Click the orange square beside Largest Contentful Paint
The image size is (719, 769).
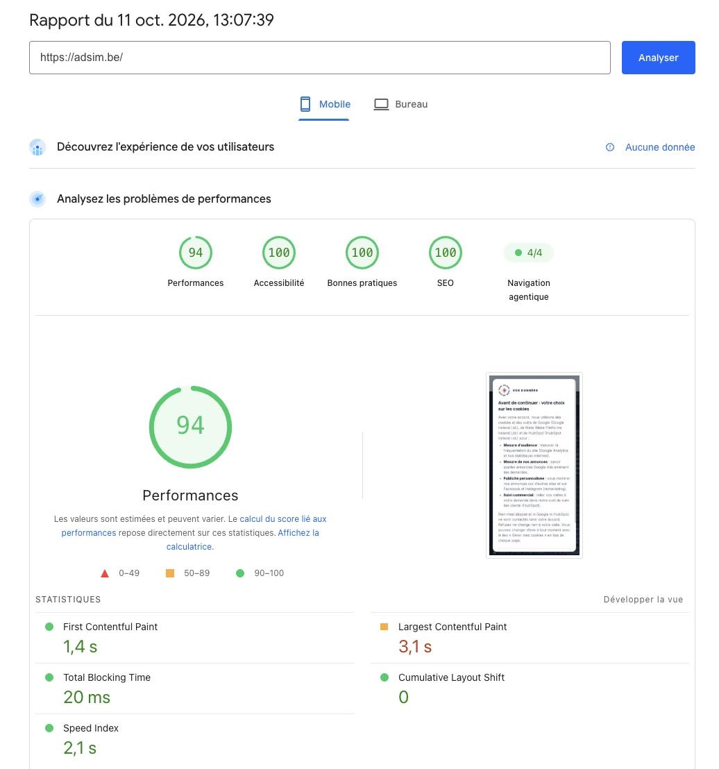tap(384, 627)
